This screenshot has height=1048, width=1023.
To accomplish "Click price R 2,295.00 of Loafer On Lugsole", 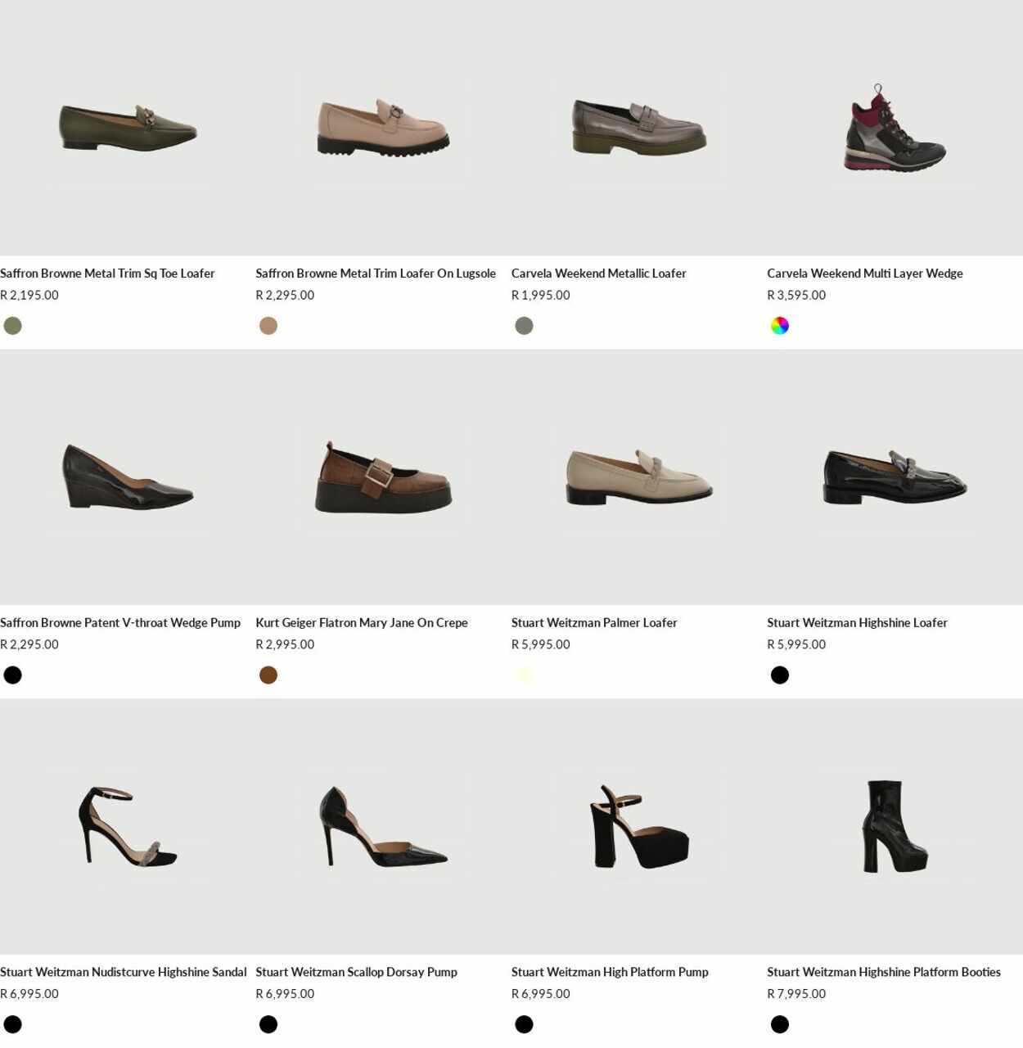I will (285, 296).
